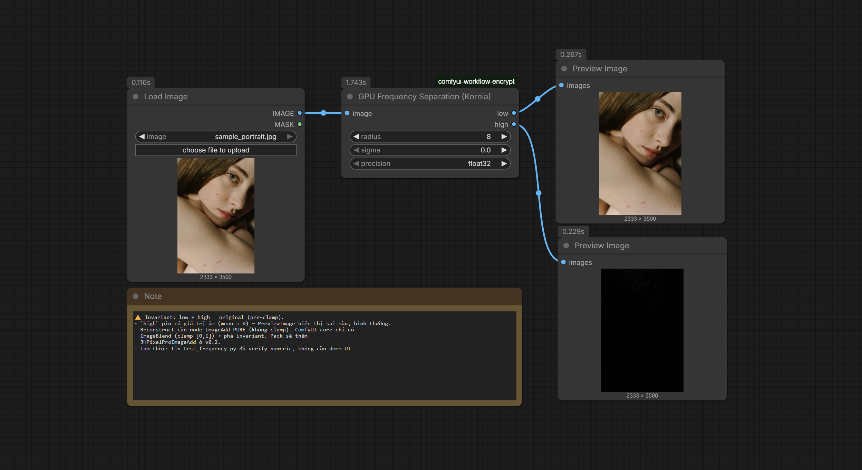Click the 0.229s execution time badge
Viewport: 862px width, 470px height.
point(573,231)
